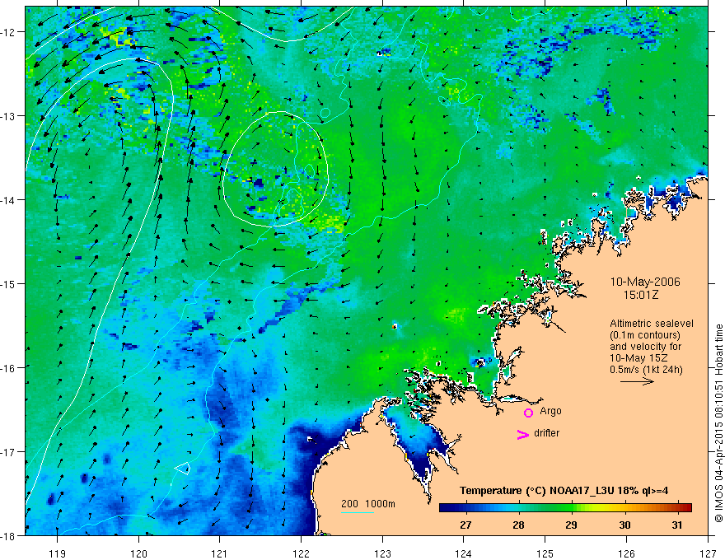Viewport: 725px width, 560px height.
Task: Click the '-16' latitude axis label
Action: pyautogui.click(x=9, y=368)
